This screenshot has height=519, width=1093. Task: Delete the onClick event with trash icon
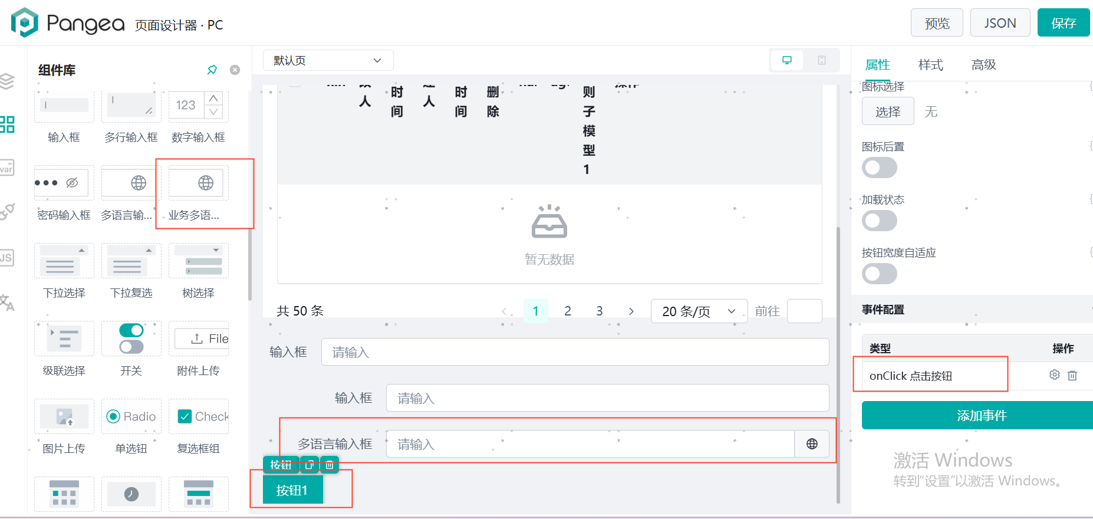[1072, 376]
